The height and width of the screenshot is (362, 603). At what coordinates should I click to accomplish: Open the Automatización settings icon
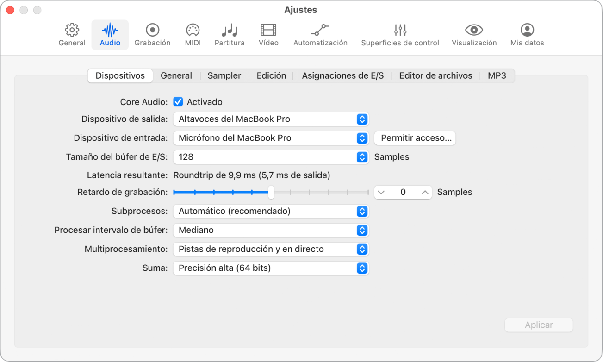pos(320,34)
